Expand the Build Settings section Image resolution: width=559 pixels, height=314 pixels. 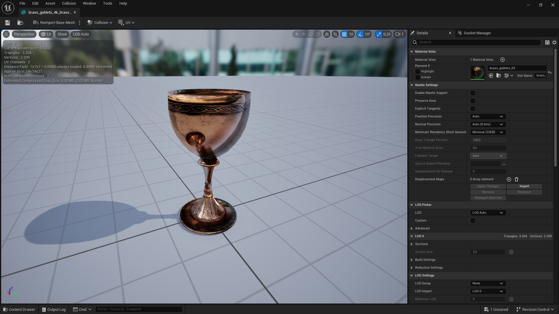coord(412,260)
